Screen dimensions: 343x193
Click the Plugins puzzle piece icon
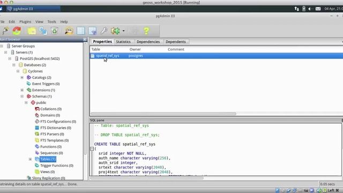point(115,31)
